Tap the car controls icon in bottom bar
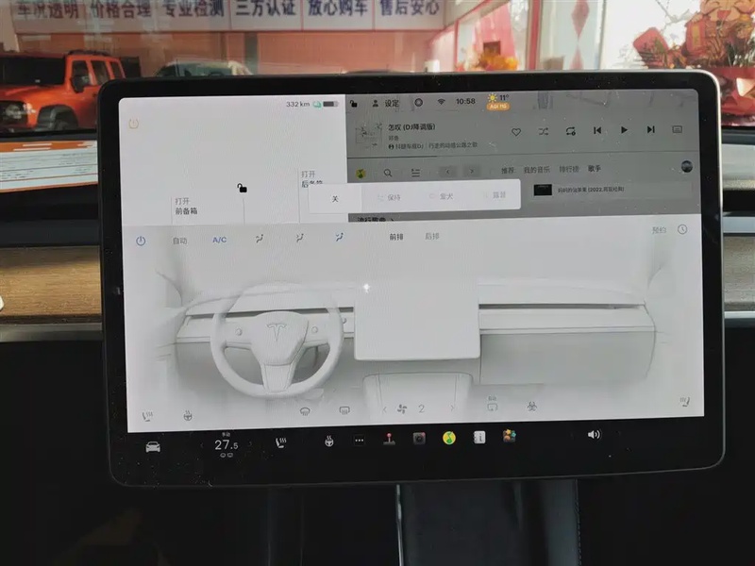This screenshot has height=566, width=755. coord(153,446)
